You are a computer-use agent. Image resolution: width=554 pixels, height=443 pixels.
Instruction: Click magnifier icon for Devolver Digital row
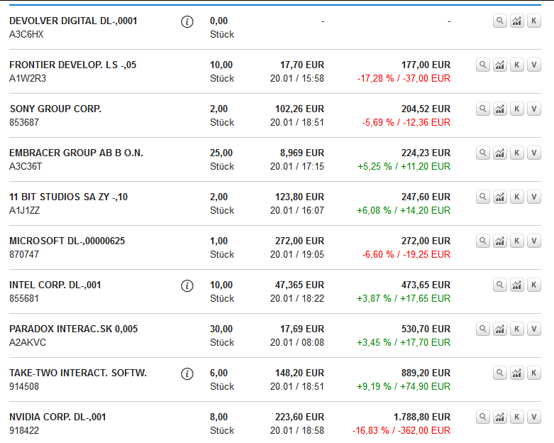click(499, 21)
